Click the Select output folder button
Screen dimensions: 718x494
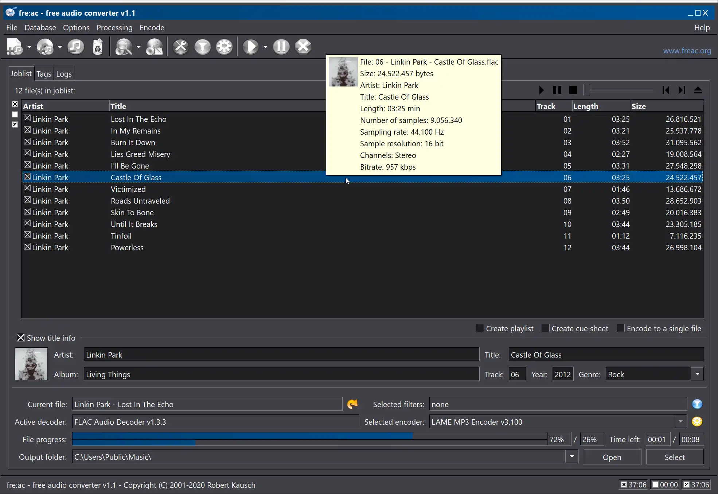coord(674,457)
